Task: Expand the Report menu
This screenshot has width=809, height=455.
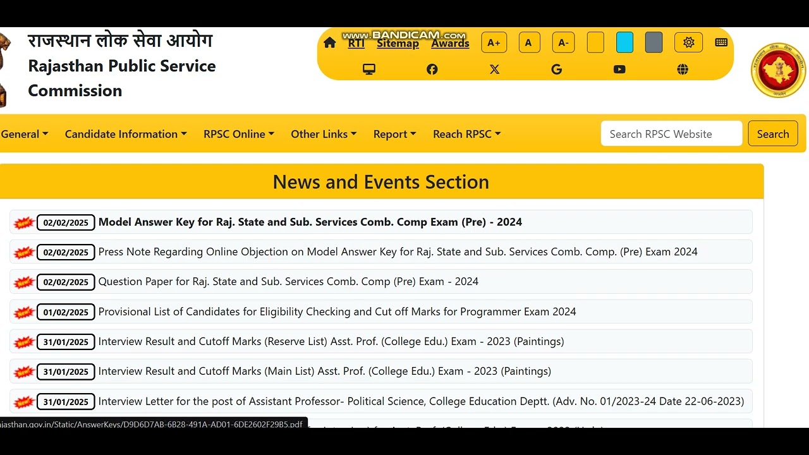Action: [394, 134]
